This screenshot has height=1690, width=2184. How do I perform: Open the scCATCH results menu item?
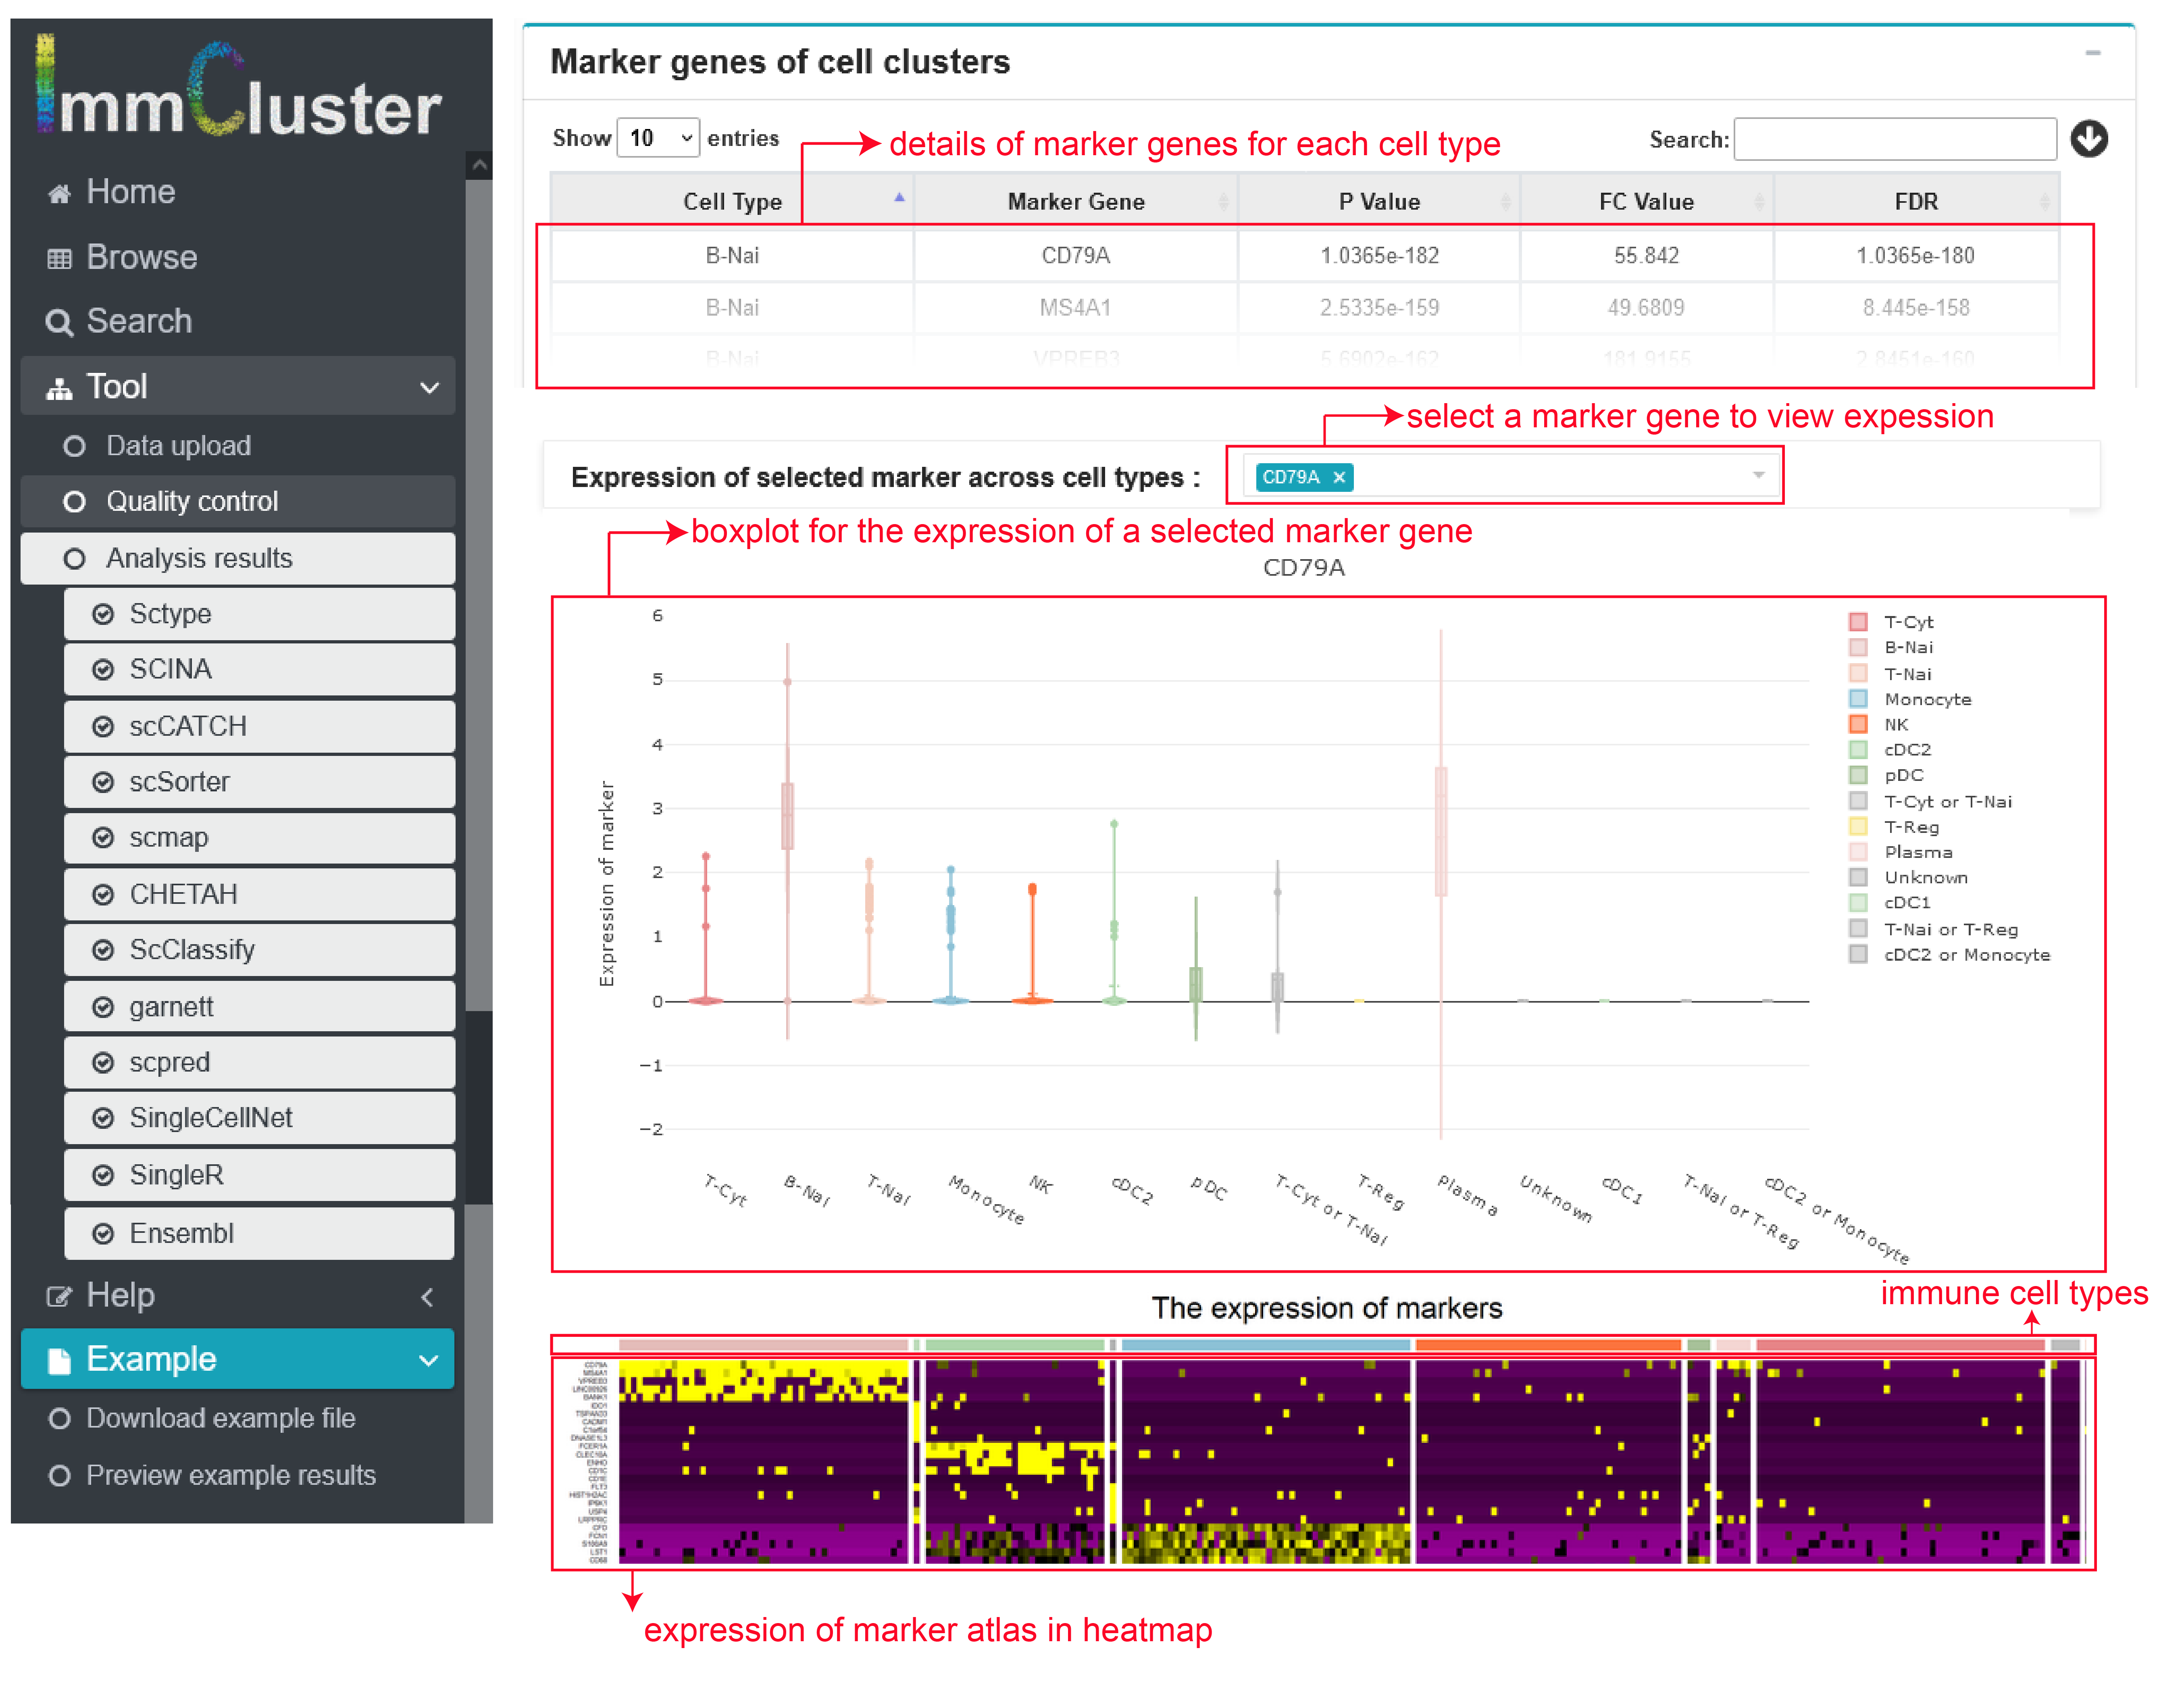(187, 726)
